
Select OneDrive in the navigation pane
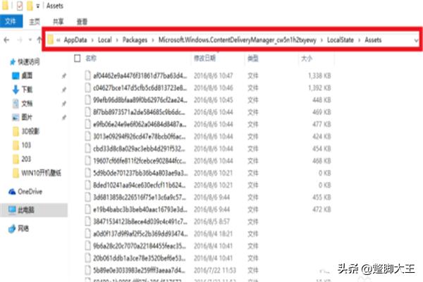tap(30, 192)
